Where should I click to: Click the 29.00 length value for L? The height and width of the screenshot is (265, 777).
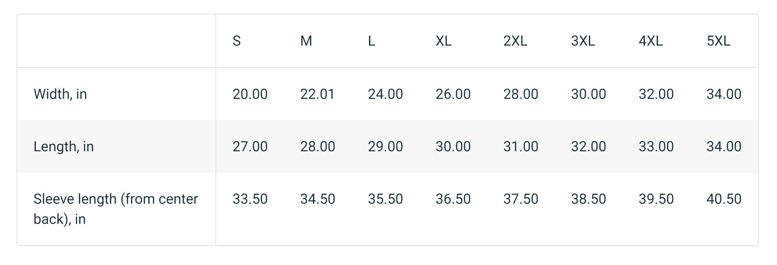385,146
